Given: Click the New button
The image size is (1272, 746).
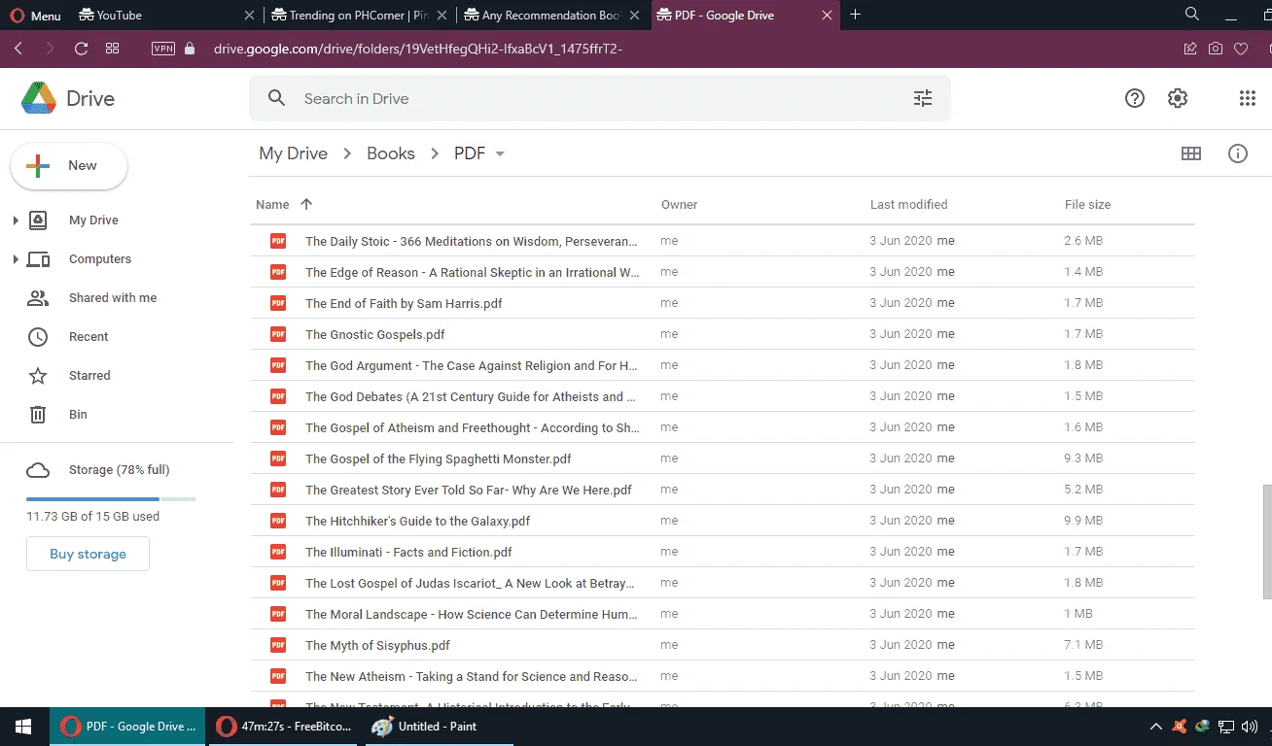Looking at the screenshot, I should click(x=69, y=166).
